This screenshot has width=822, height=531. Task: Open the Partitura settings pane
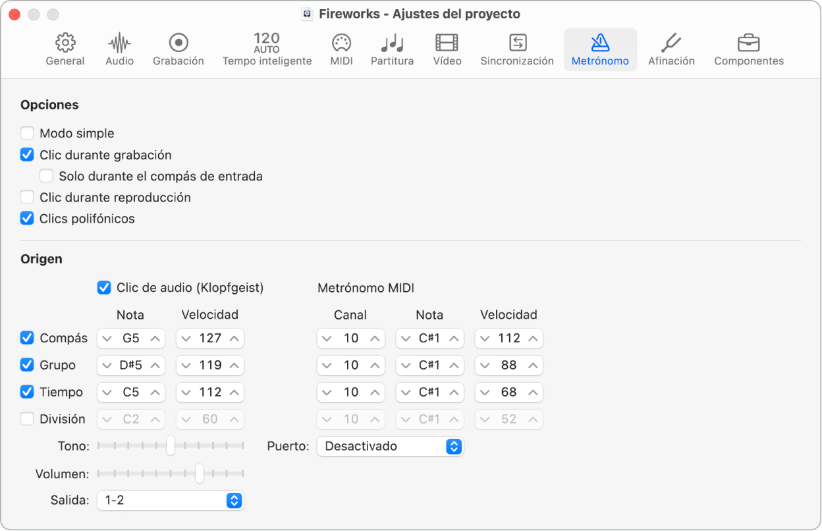click(393, 50)
